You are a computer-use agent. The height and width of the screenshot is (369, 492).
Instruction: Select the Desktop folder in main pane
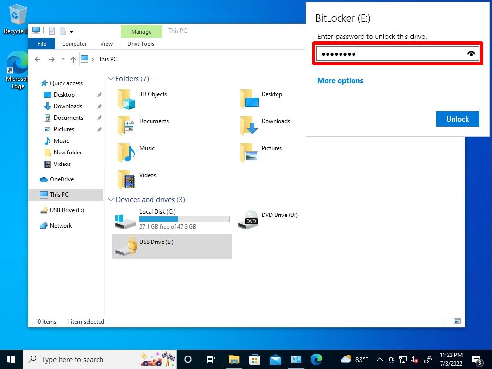[261, 99]
